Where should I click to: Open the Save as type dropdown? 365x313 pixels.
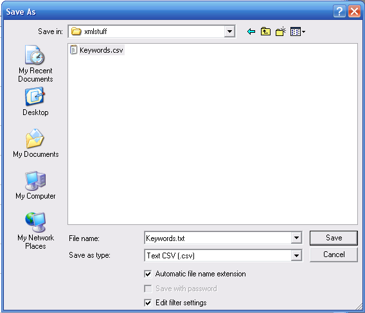coord(296,255)
